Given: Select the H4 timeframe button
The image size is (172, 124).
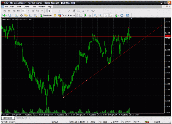Looking at the screenshot, I should pos(28,11).
